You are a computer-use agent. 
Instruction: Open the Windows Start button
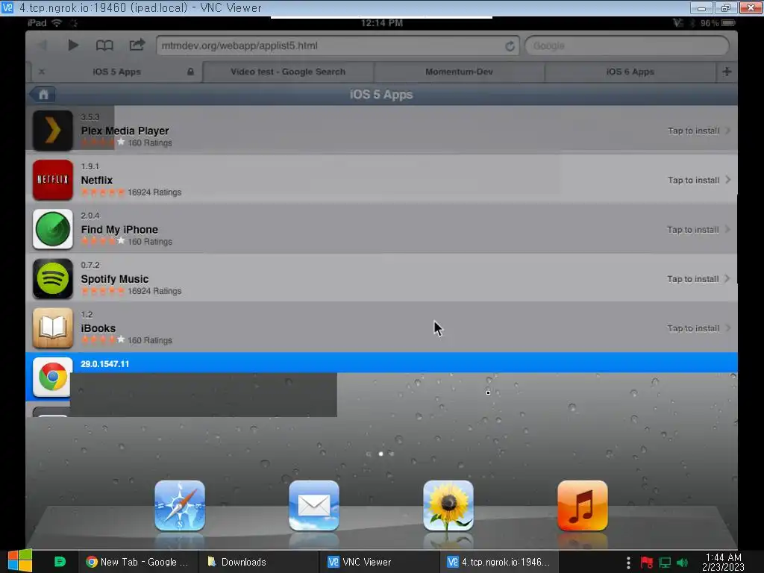tap(20, 561)
